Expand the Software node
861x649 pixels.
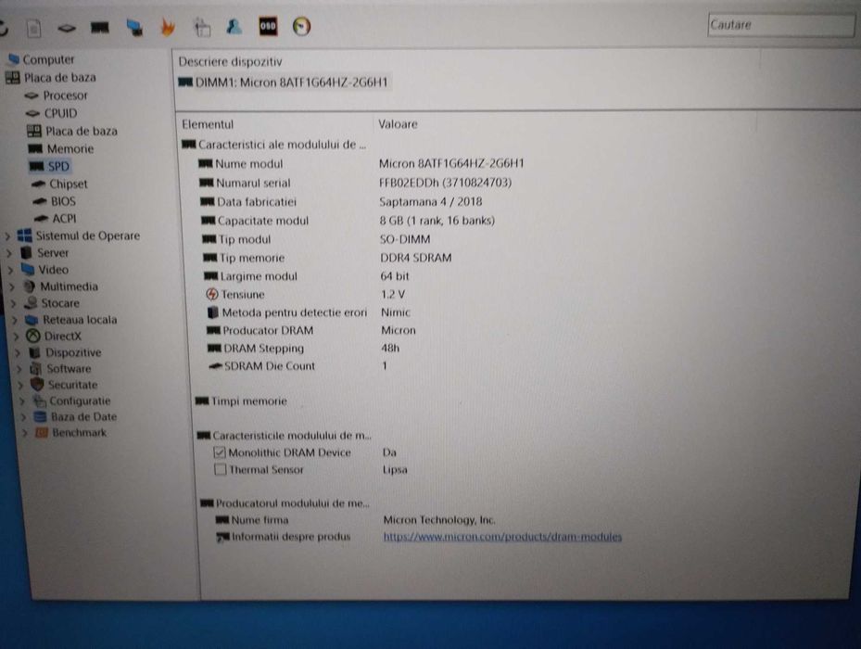click(19, 369)
